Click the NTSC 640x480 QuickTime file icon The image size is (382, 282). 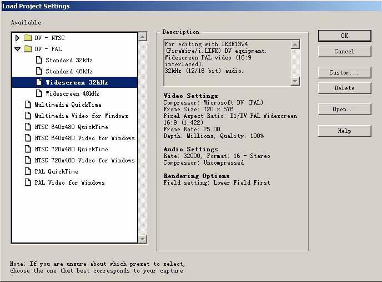point(28,127)
